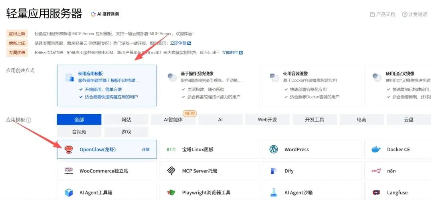Switch to the 云盘 category tab
The image size is (431, 200).
tap(409, 120)
